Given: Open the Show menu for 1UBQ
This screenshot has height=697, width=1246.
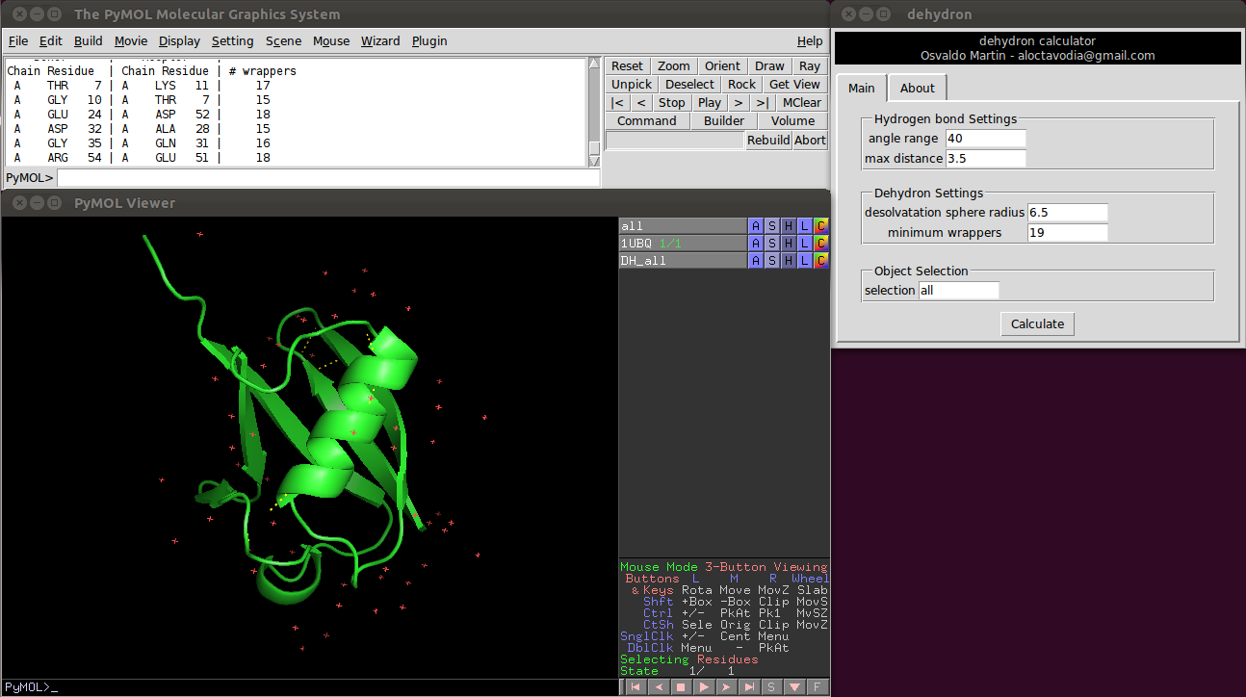Looking at the screenshot, I should (772, 244).
